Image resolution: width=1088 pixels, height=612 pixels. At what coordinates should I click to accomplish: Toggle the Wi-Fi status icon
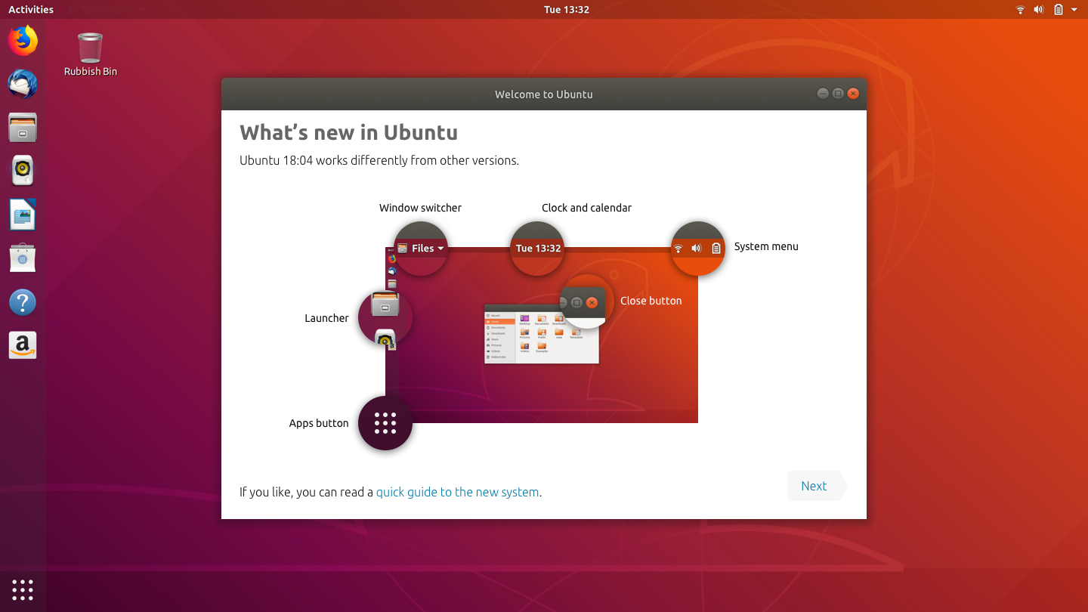[x=1020, y=10]
